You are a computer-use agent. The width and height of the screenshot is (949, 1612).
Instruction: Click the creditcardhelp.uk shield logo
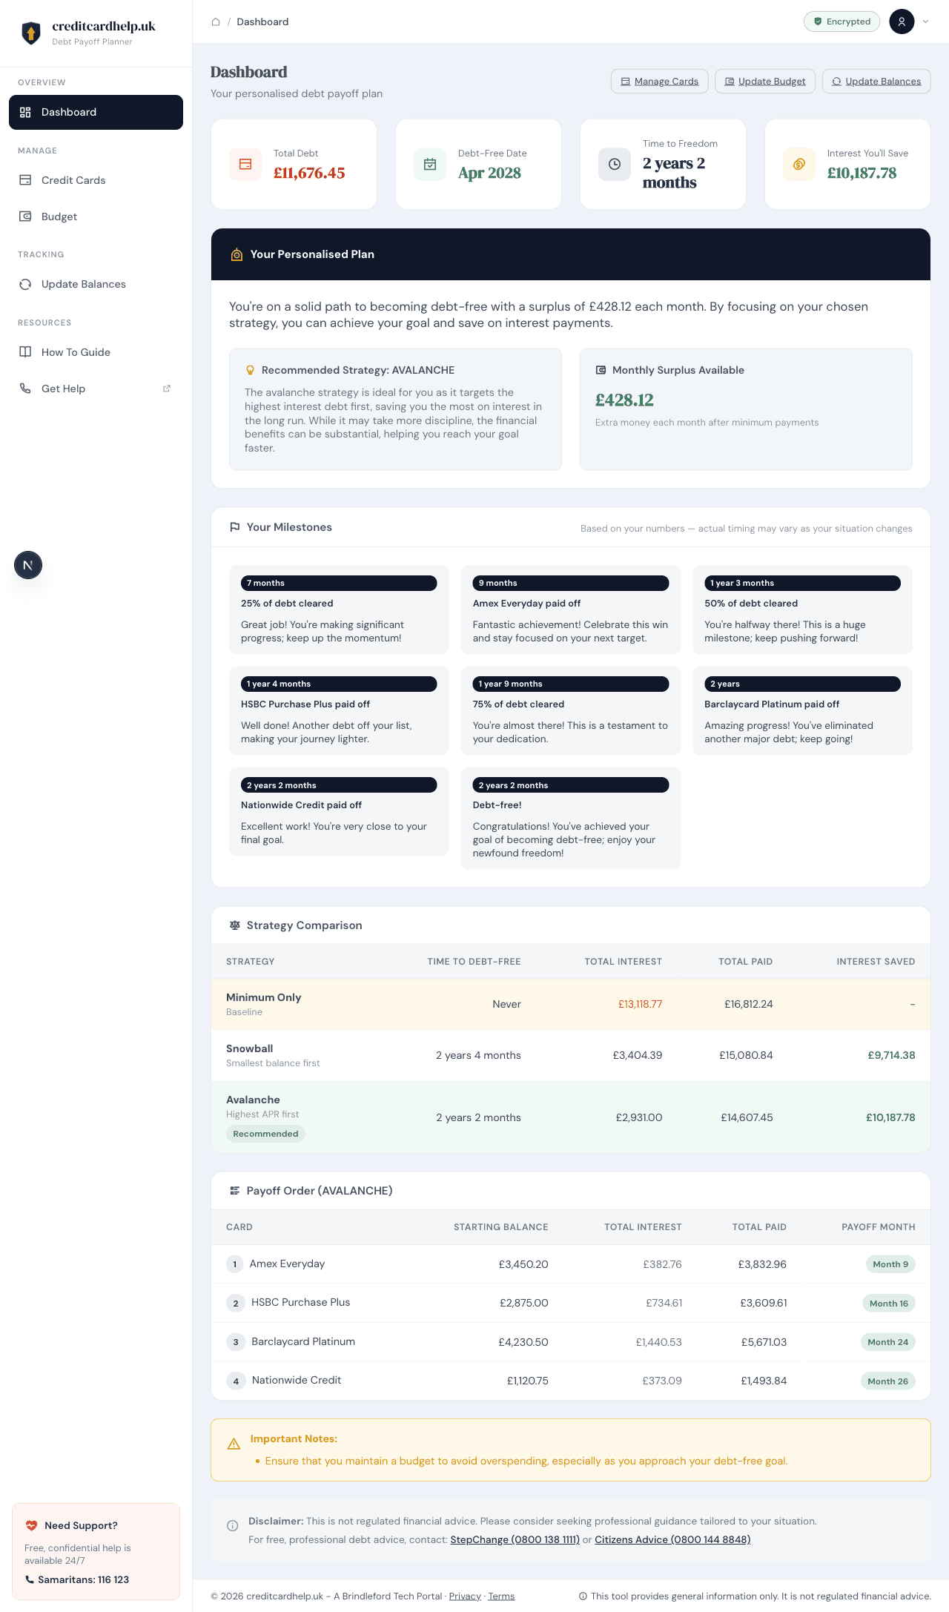click(31, 33)
